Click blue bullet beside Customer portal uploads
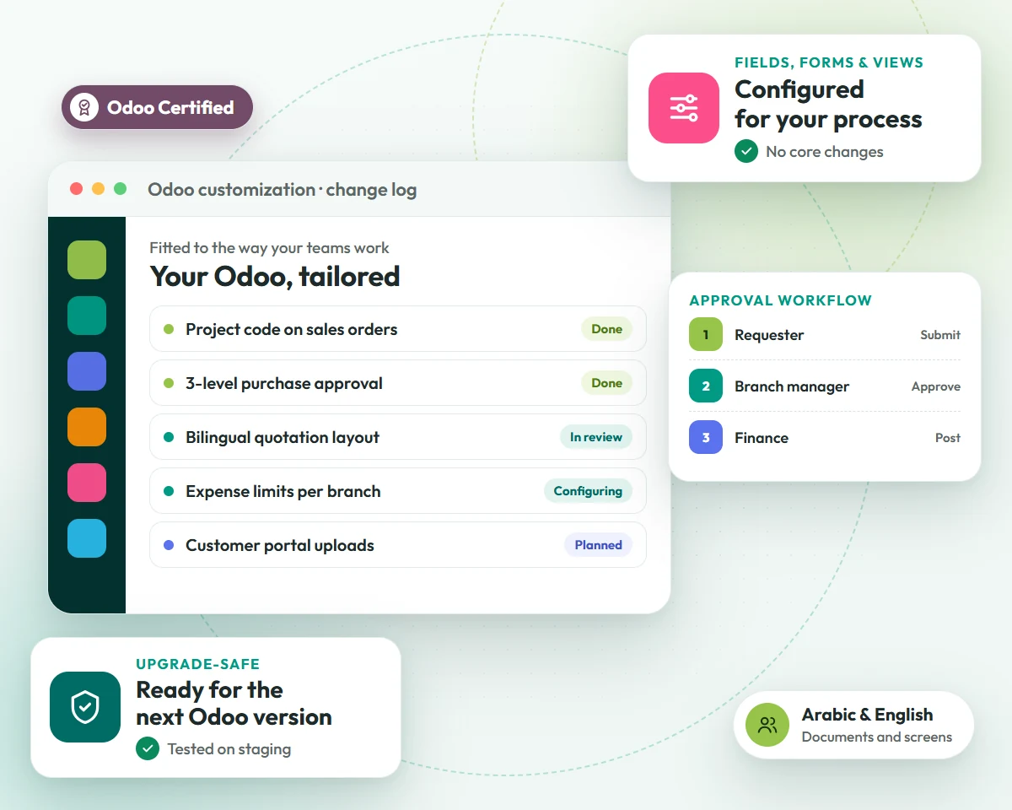The height and width of the screenshot is (810, 1012). point(169,545)
